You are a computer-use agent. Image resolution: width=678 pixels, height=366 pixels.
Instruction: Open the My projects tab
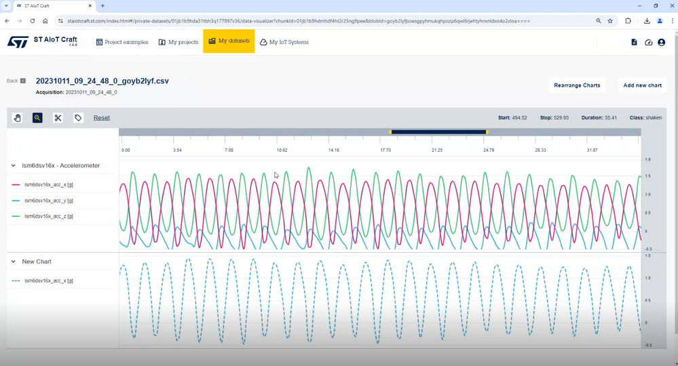point(178,42)
